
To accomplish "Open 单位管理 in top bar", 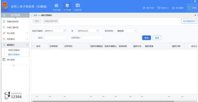I will click(x=178, y=8).
